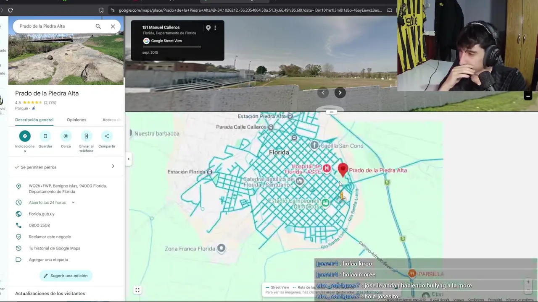Viewport: 538px width, 302px height.
Task: Share the place with Compartir icon
Action: 107,136
